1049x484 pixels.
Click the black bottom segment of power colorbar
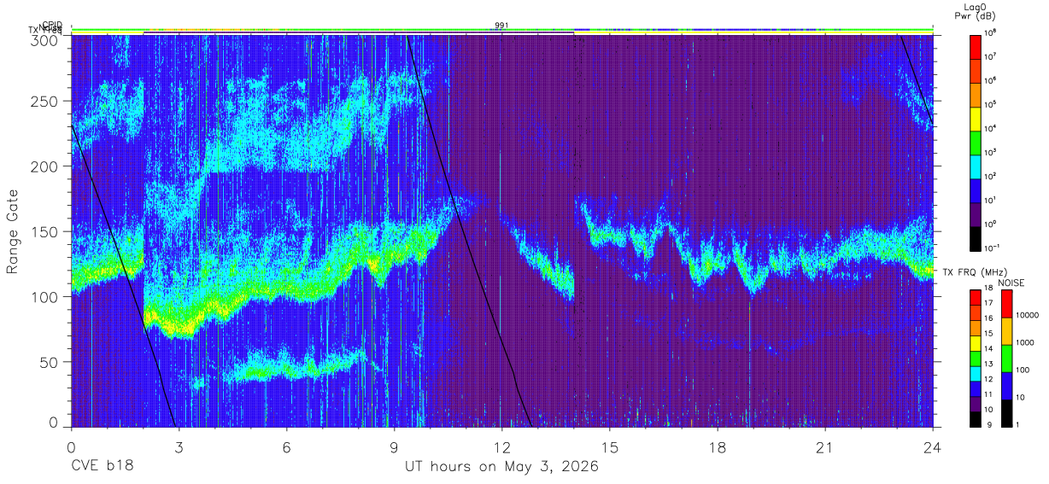coord(975,237)
